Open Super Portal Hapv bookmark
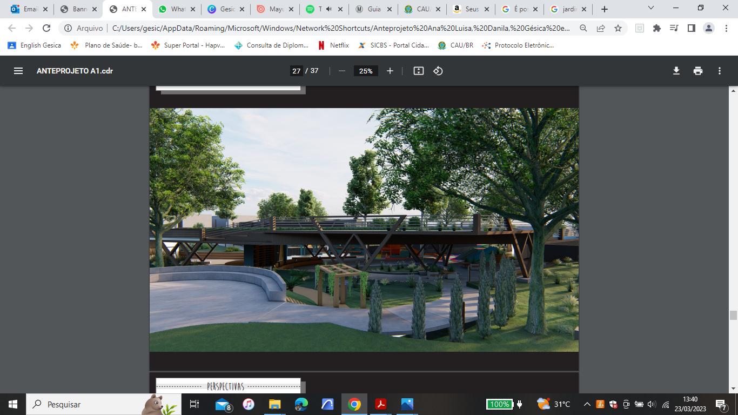Viewport: 738px width, 415px height. [x=188, y=45]
